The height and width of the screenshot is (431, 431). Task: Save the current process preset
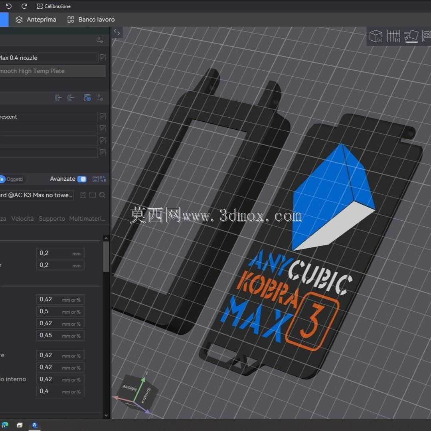(83, 195)
